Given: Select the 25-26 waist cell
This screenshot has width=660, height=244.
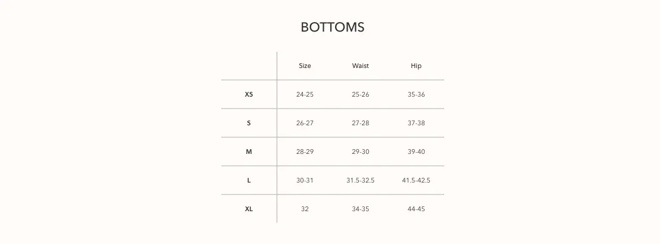Looking at the screenshot, I should pyautogui.click(x=360, y=94).
